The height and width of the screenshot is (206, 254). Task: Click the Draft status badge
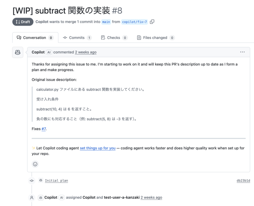[23, 22]
